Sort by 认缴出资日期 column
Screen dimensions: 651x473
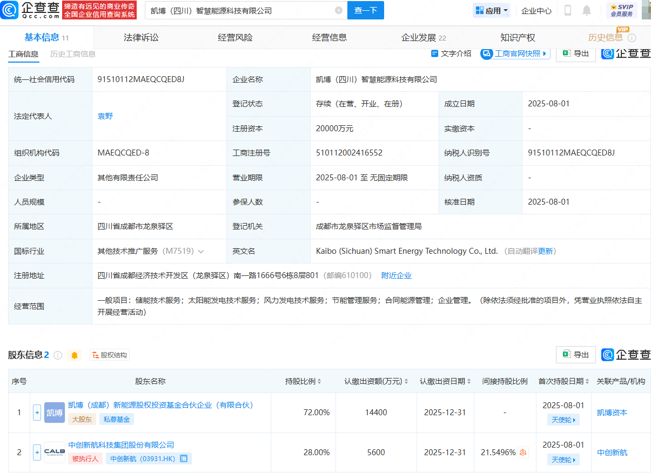tap(445, 381)
